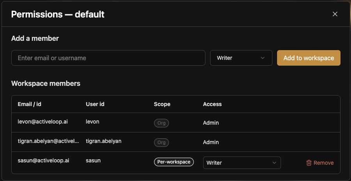Image resolution: width=351 pixels, height=181 pixels.
Task: Focus the Enter email or username field
Action: point(108,58)
